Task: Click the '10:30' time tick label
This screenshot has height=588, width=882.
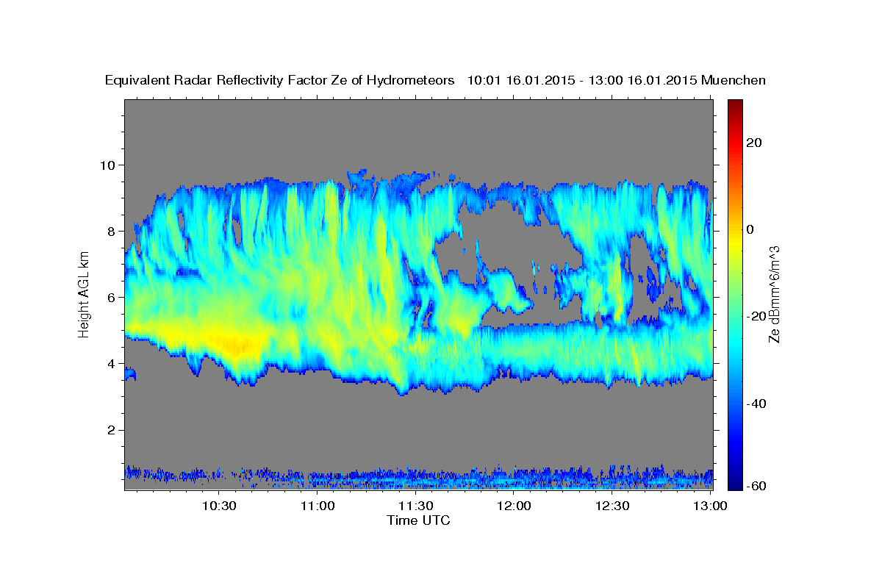Action: (x=219, y=506)
